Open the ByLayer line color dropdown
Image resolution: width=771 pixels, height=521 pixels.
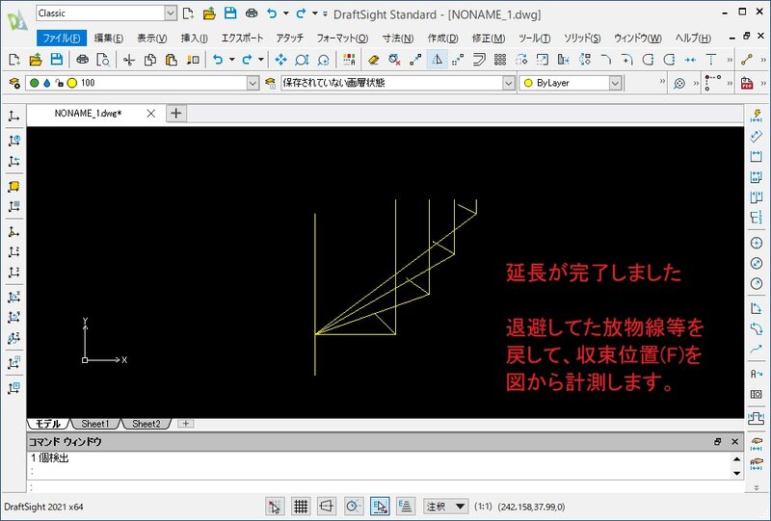point(615,83)
